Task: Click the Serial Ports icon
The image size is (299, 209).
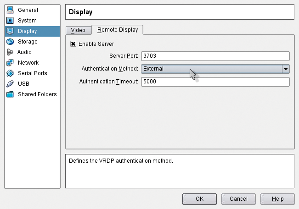Action: [x=10, y=73]
